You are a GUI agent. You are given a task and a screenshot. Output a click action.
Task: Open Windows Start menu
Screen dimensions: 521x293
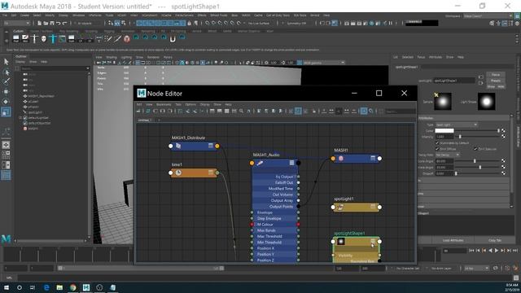6,287
